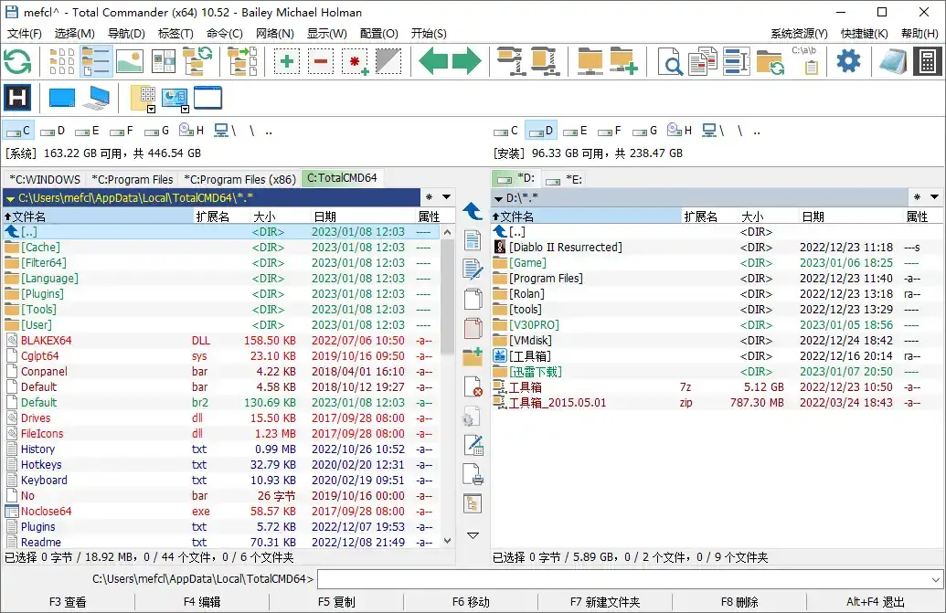The width and height of the screenshot is (946, 613).
Task: Open left panel directory history dropdown arrow
Action: [447, 197]
